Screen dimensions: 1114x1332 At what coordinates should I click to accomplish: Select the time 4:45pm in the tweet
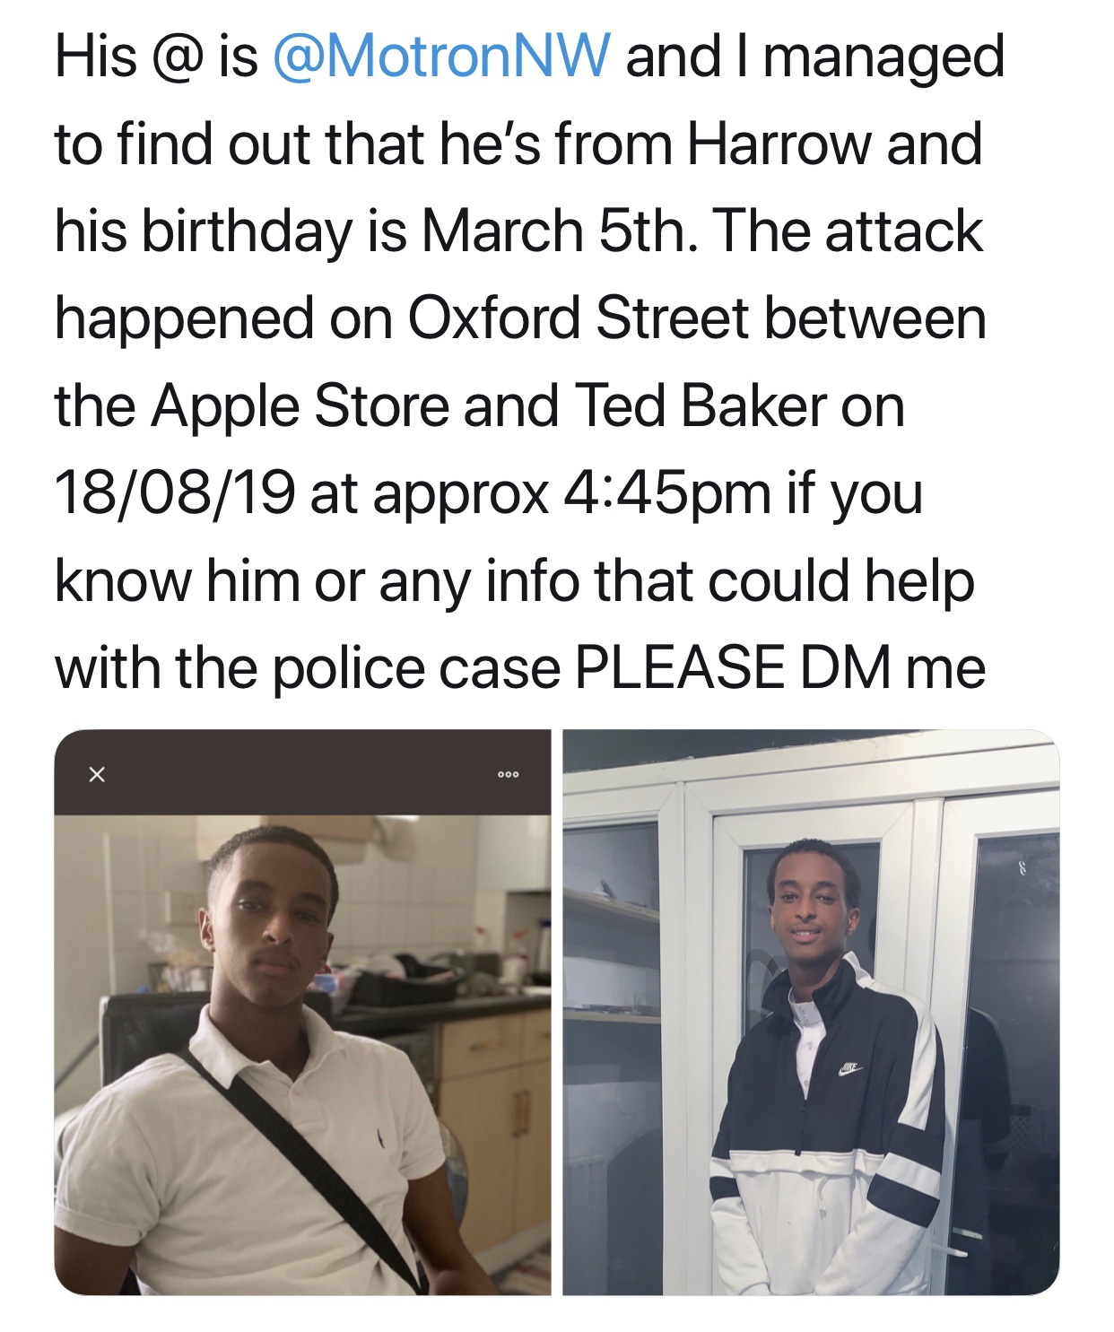pyautogui.click(x=667, y=493)
